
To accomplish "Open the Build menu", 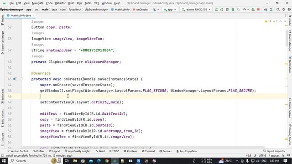I will click(x=71, y=3).
